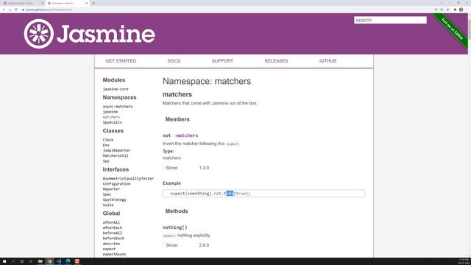Open Task View in the taskbar

click(x=31, y=261)
